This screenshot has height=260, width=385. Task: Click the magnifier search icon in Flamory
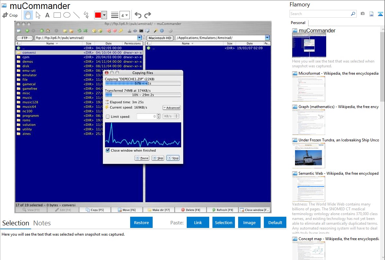point(353,14)
